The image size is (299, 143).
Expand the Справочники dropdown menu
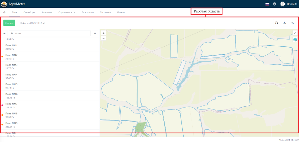point(67,12)
